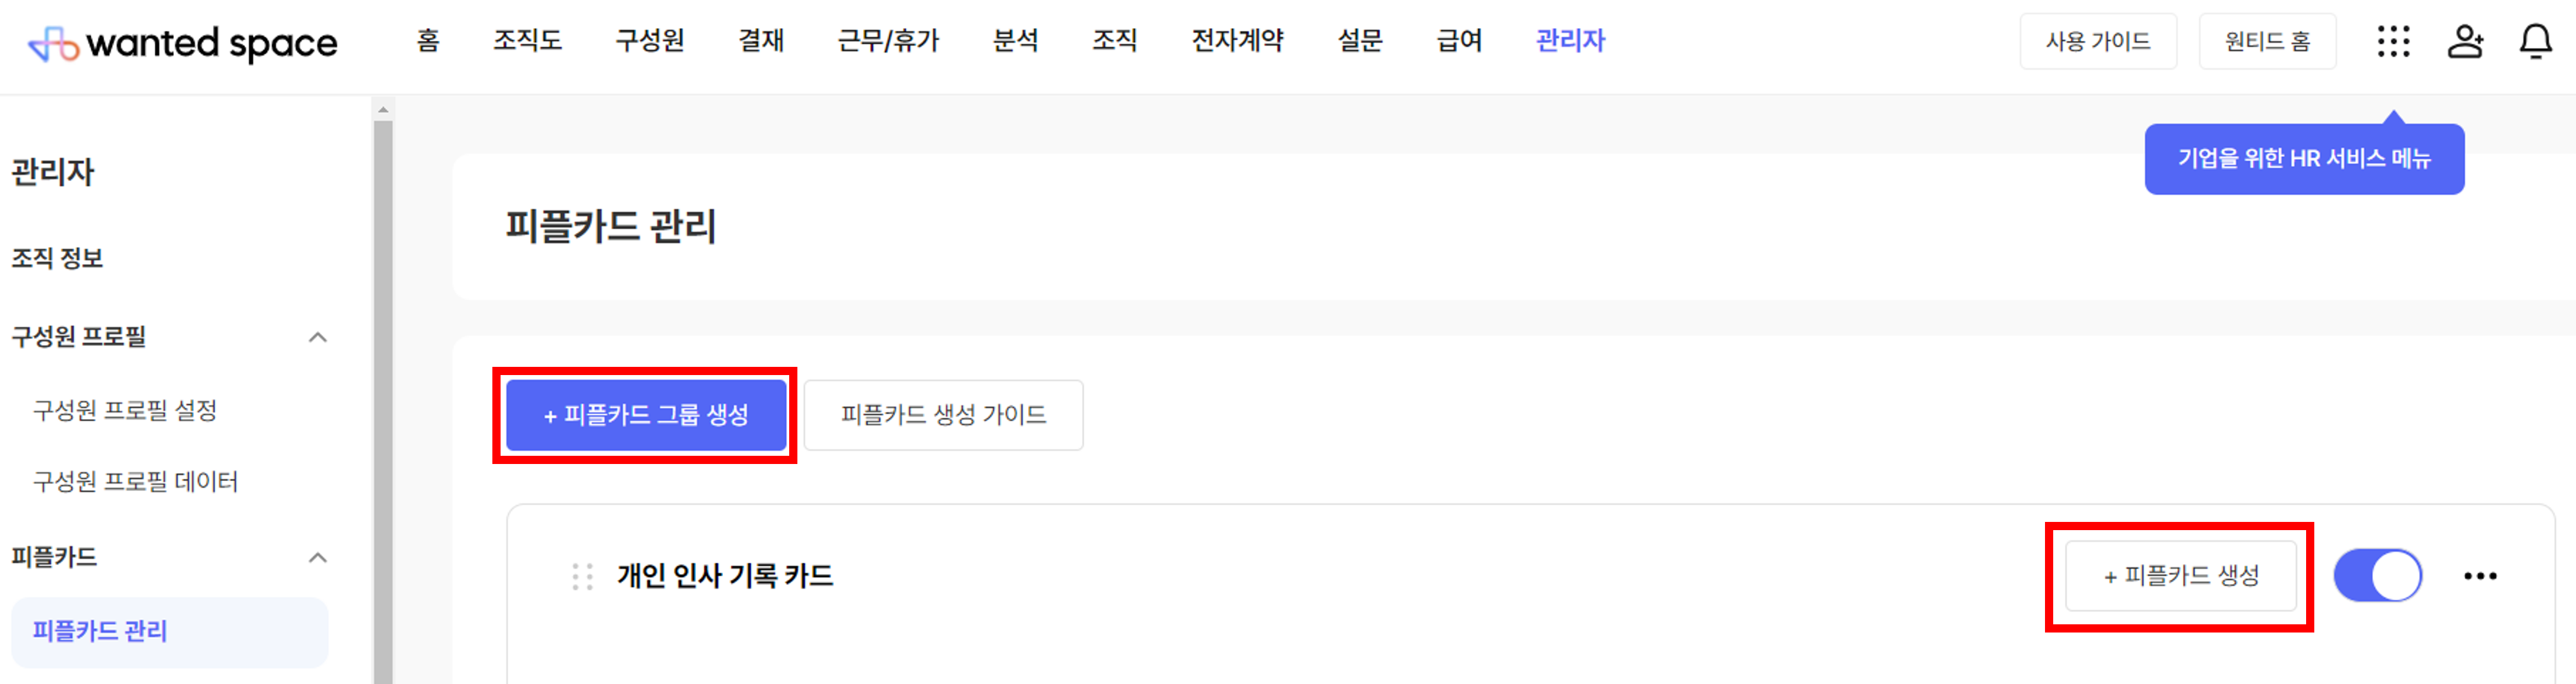The image size is (2576, 684).
Task: Open the 사용 가이드 button
Action: (2097, 42)
